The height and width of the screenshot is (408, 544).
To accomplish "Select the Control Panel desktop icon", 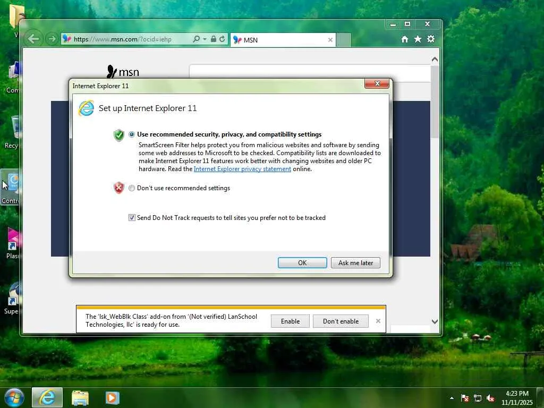I will point(11,188).
